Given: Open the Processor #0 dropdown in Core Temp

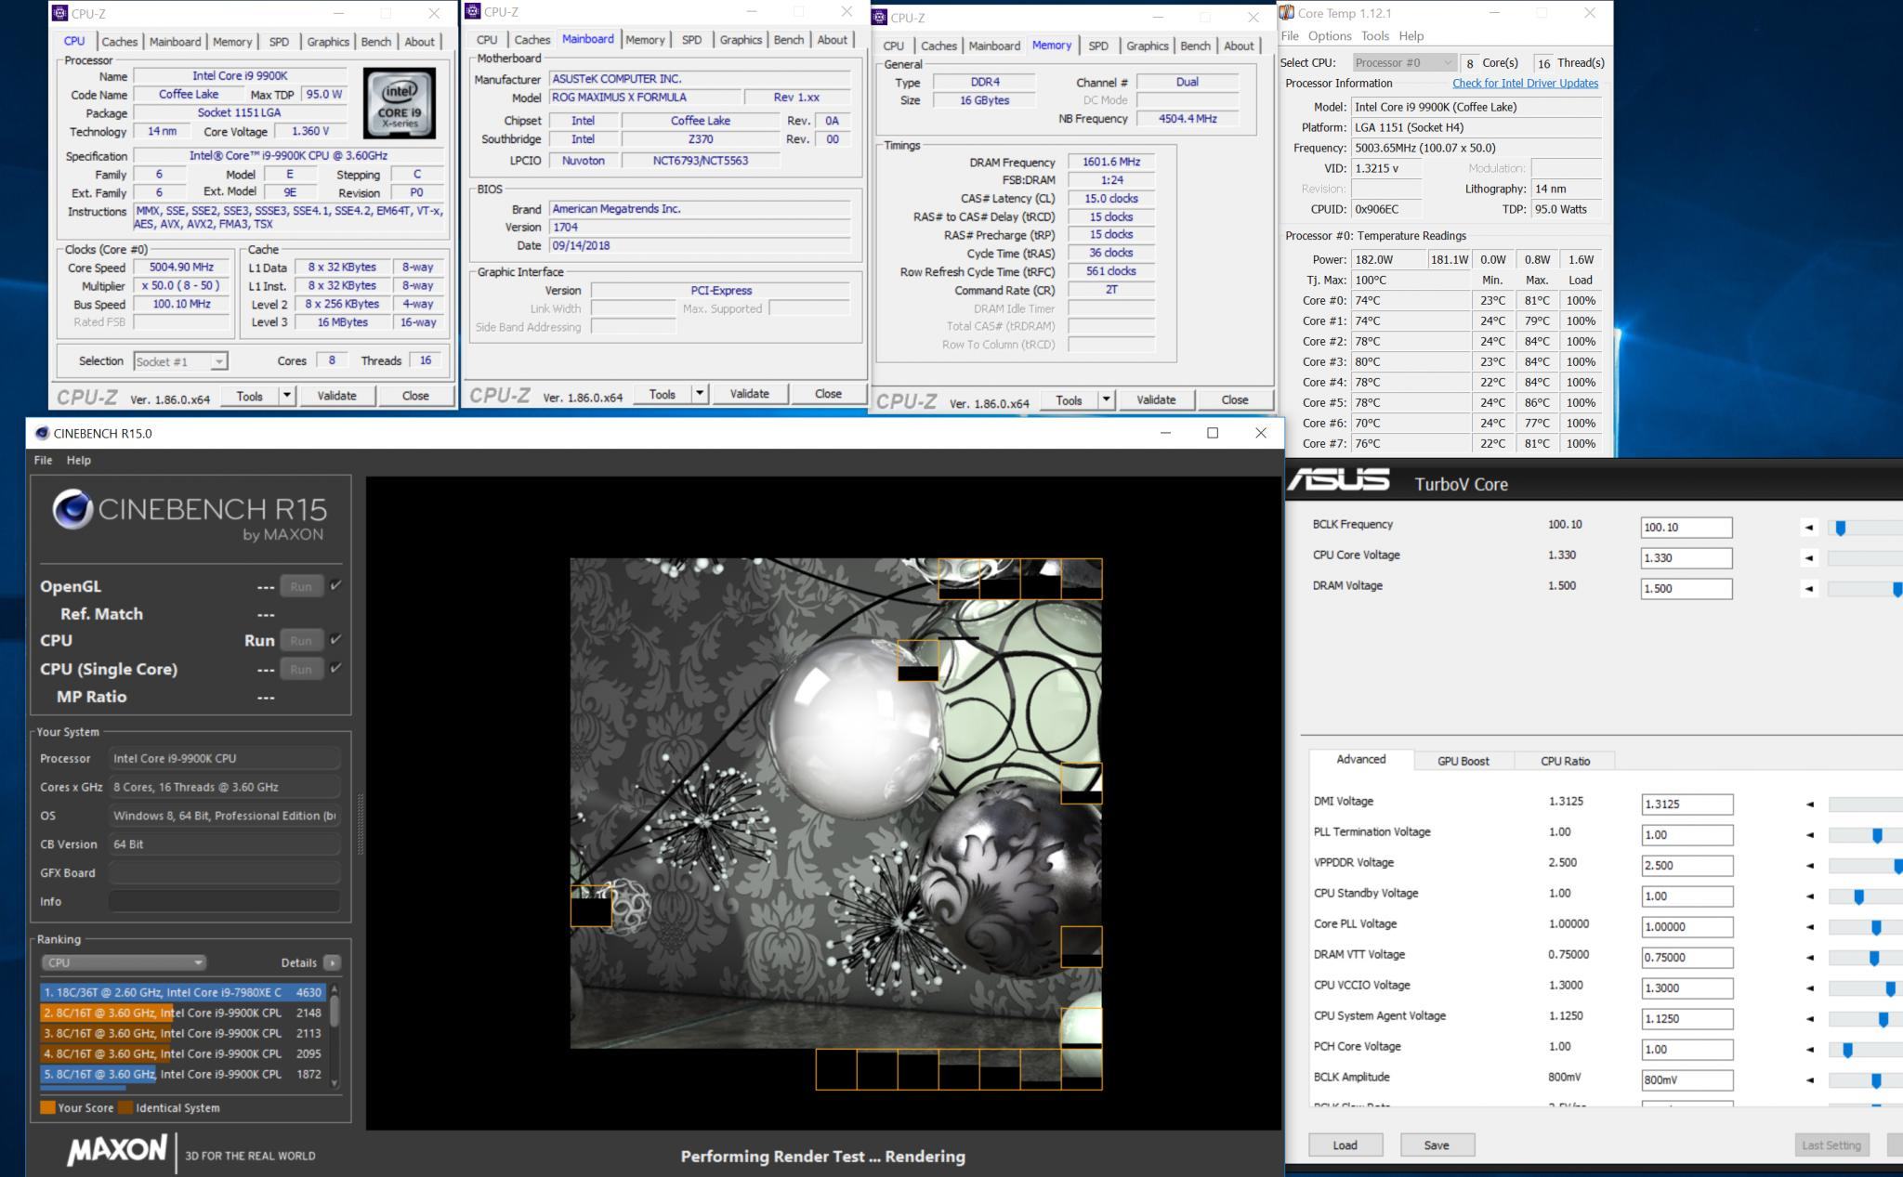Looking at the screenshot, I should tap(1403, 62).
